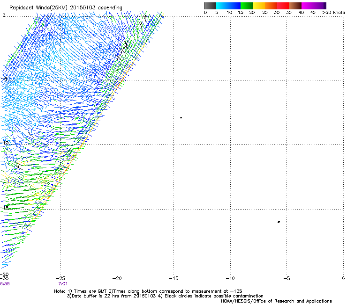Click longitude axis label -20 at bottom
This screenshot has height=304, width=347.
[117, 278]
